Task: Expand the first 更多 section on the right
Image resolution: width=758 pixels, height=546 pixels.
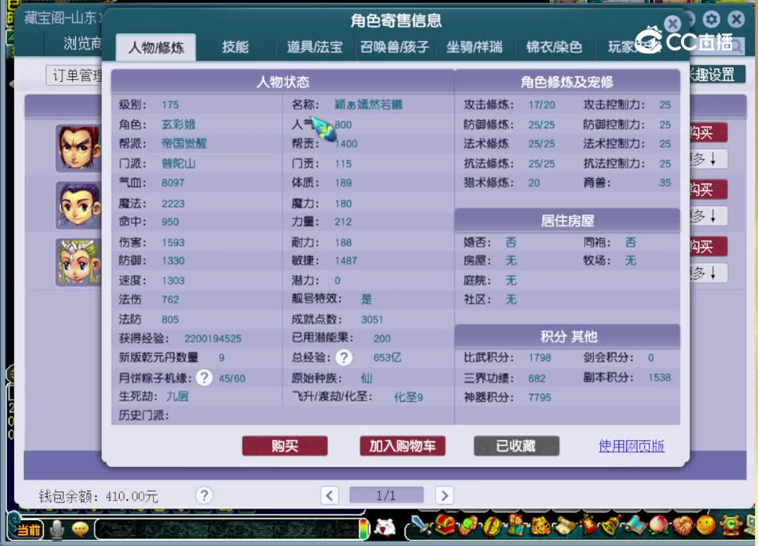Action: coord(709,159)
